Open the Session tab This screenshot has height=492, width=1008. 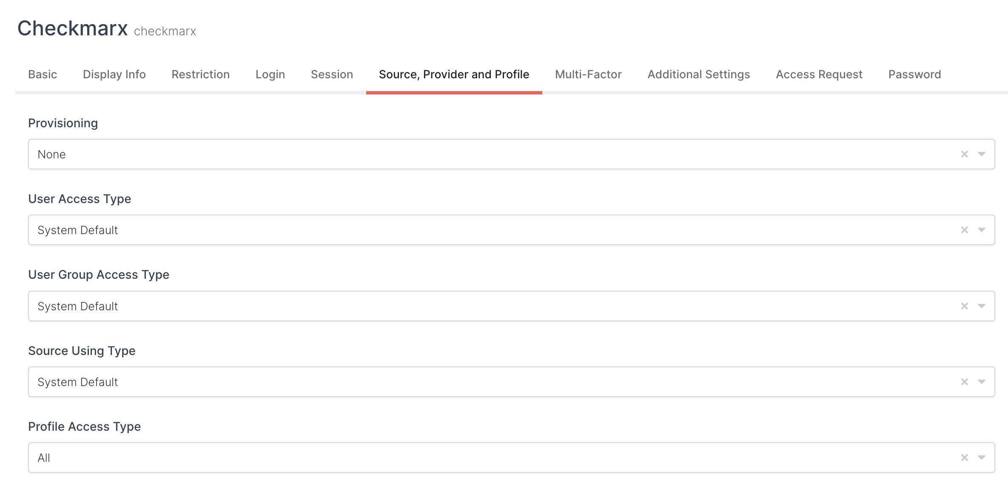pyautogui.click(x=332, y=74)
